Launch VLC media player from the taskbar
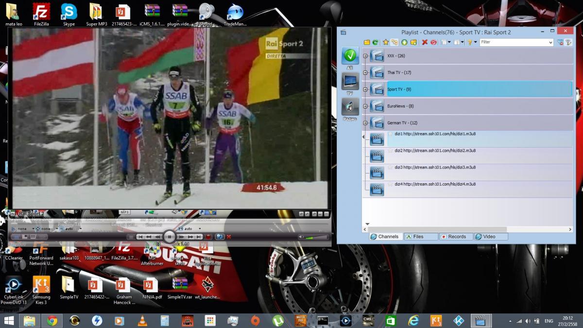The image size is (583, 328). tap(141, 321)
